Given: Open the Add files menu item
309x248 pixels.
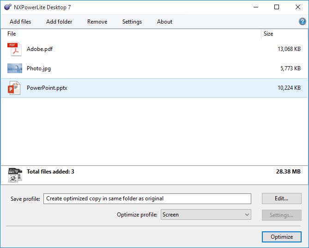Looking at the screenshot, I should pyautogui.click(x=20, y=22).
